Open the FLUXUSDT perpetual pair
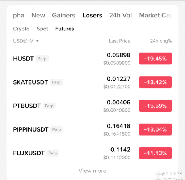185x180 pixels. (92, 153)
